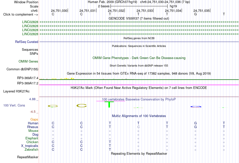Click the faded mismatched C in Rhesus row
This screenshot has height=163, width=239.
point(138,127)
